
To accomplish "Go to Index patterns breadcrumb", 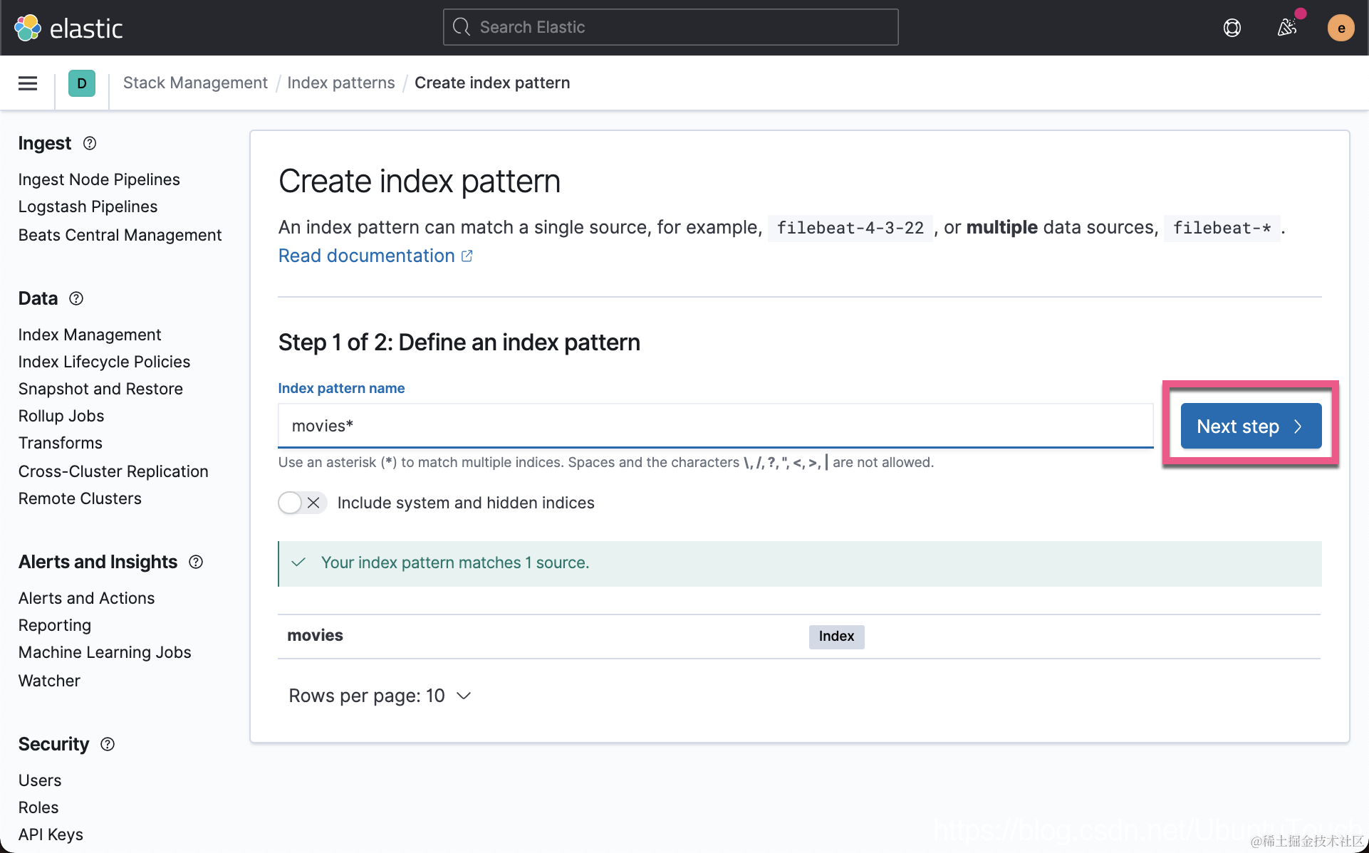I will pyautogui.click(x=340, y=83).
